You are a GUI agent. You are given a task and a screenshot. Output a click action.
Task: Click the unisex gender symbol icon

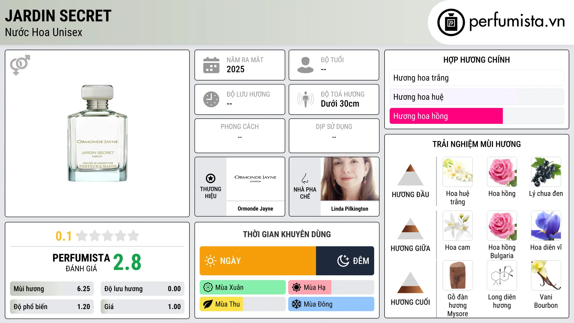tap(20, 65)
